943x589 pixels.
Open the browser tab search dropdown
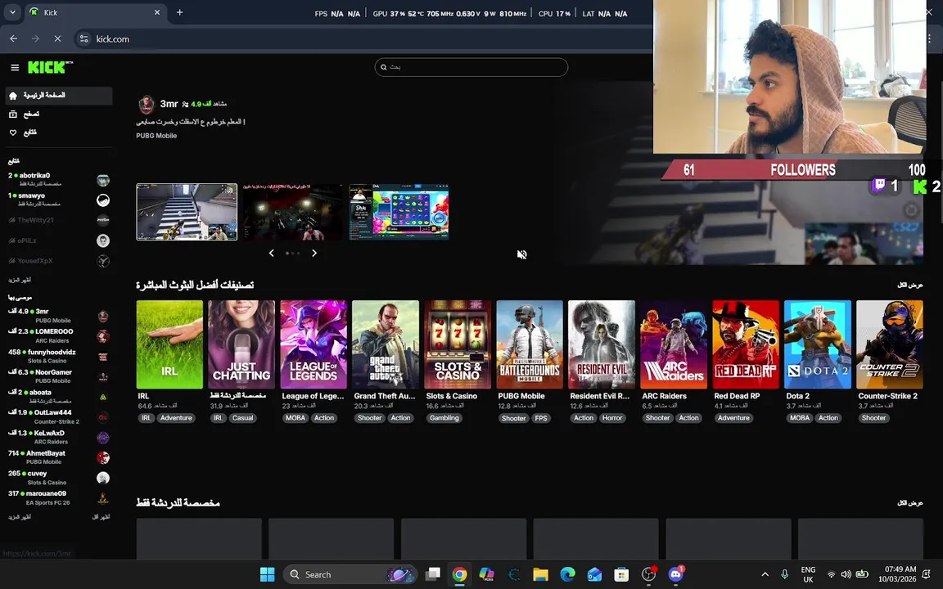12,12
